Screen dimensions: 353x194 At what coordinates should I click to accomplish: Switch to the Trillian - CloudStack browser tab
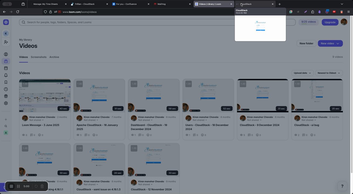pos(89,4)
